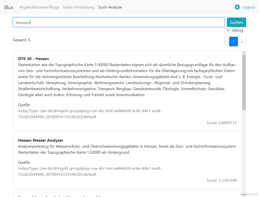Select the Such-Analyse tab
The height and width of the screenshot is (197, 259).
[110, 7]
